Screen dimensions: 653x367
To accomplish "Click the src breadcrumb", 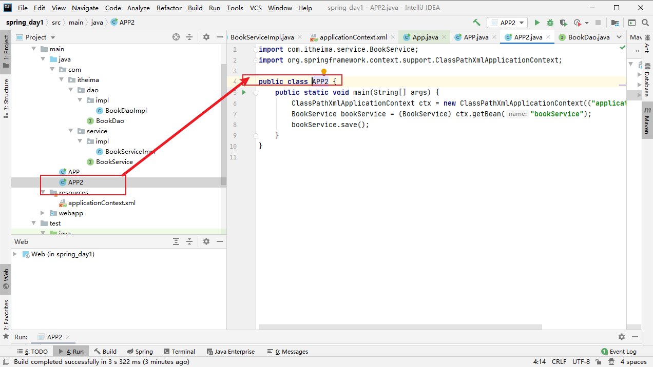I will (x=56, y=23).
